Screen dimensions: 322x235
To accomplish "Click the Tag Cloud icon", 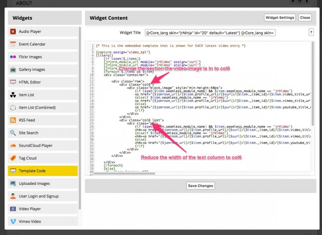I will 13,158.
